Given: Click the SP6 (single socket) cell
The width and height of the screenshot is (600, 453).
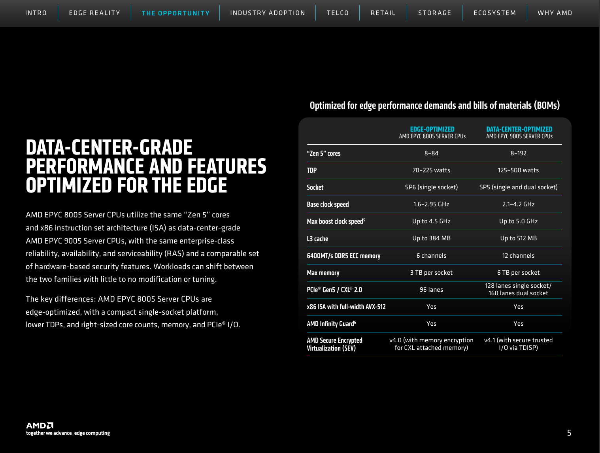Looking at the screenshot, I should point(431,187).
